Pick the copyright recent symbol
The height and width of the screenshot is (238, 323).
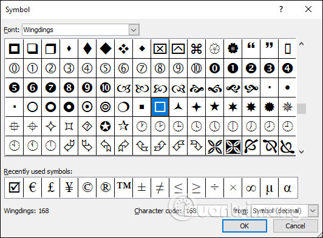(87, 188)
